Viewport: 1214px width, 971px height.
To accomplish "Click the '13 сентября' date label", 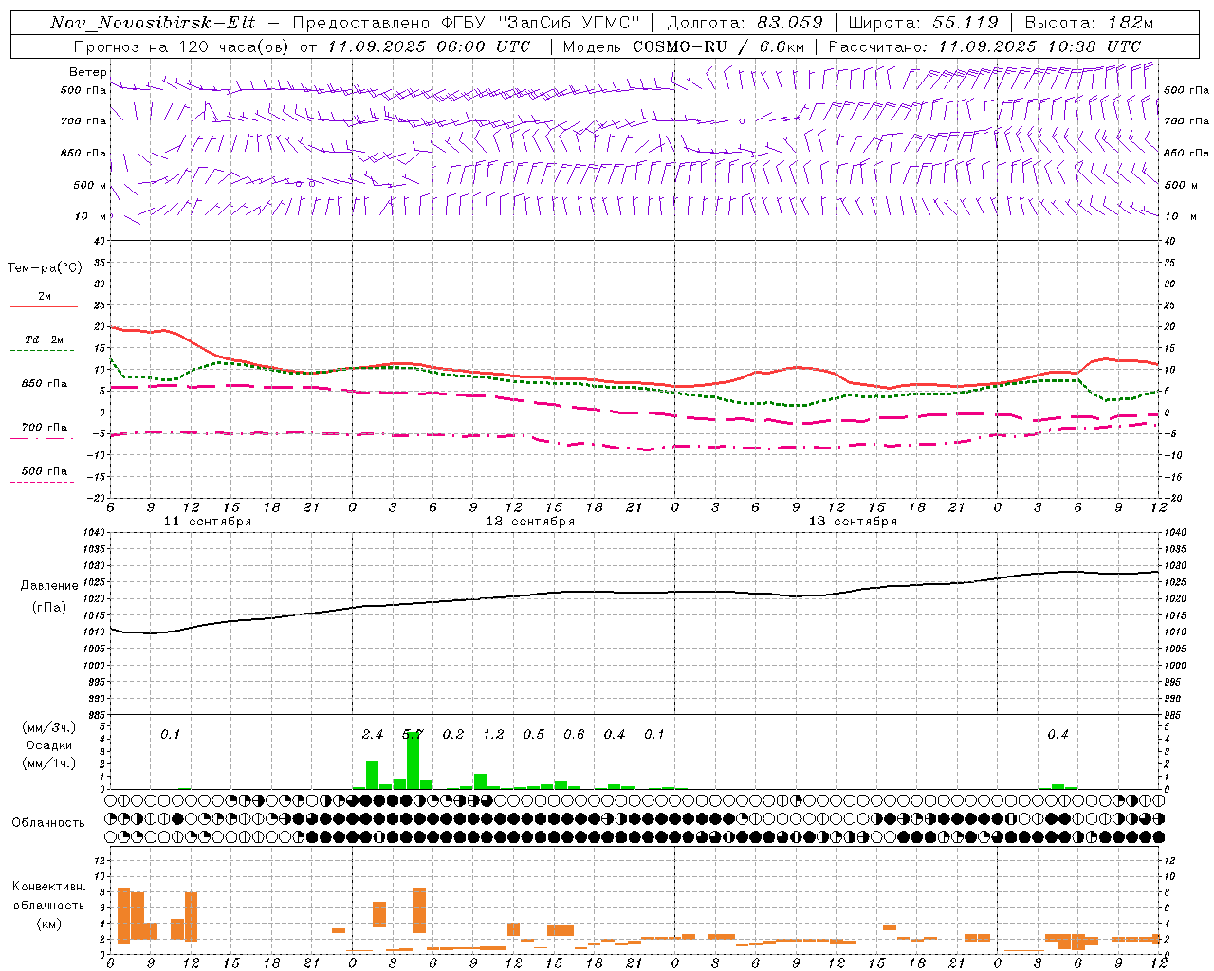I will click(853, 522).
